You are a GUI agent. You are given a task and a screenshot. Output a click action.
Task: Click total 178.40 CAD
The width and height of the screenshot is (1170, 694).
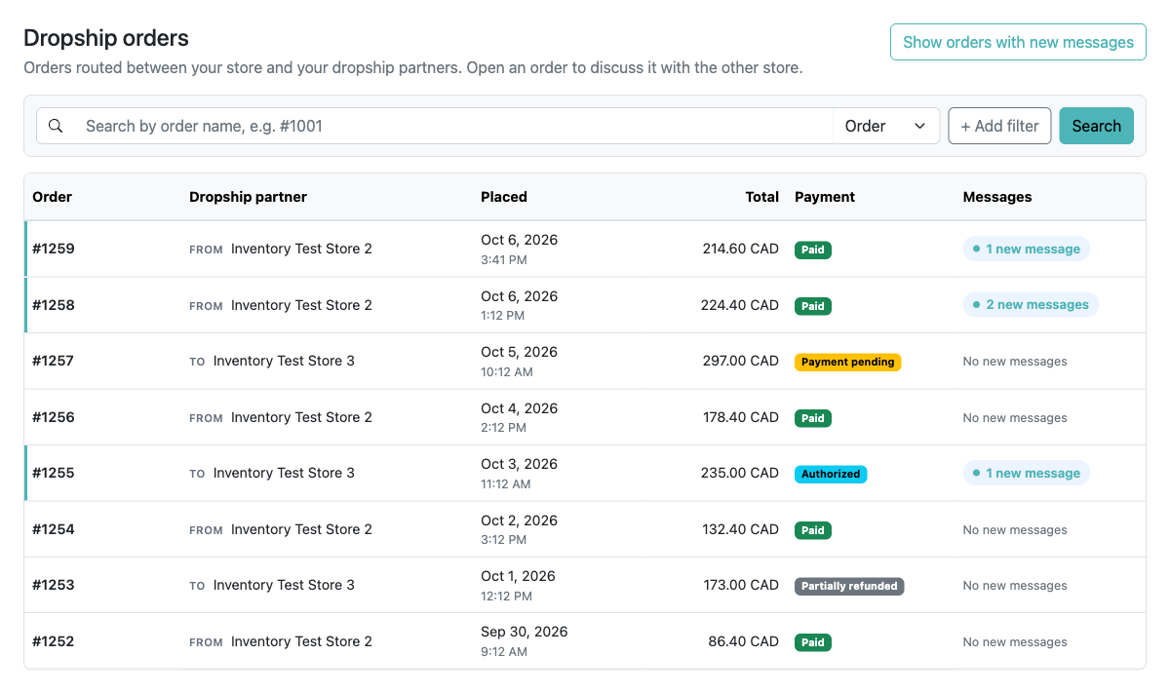tap(741, 417)
